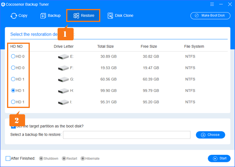
Task: Click the 19.53 GB total size value
Action: coord(108,68)
